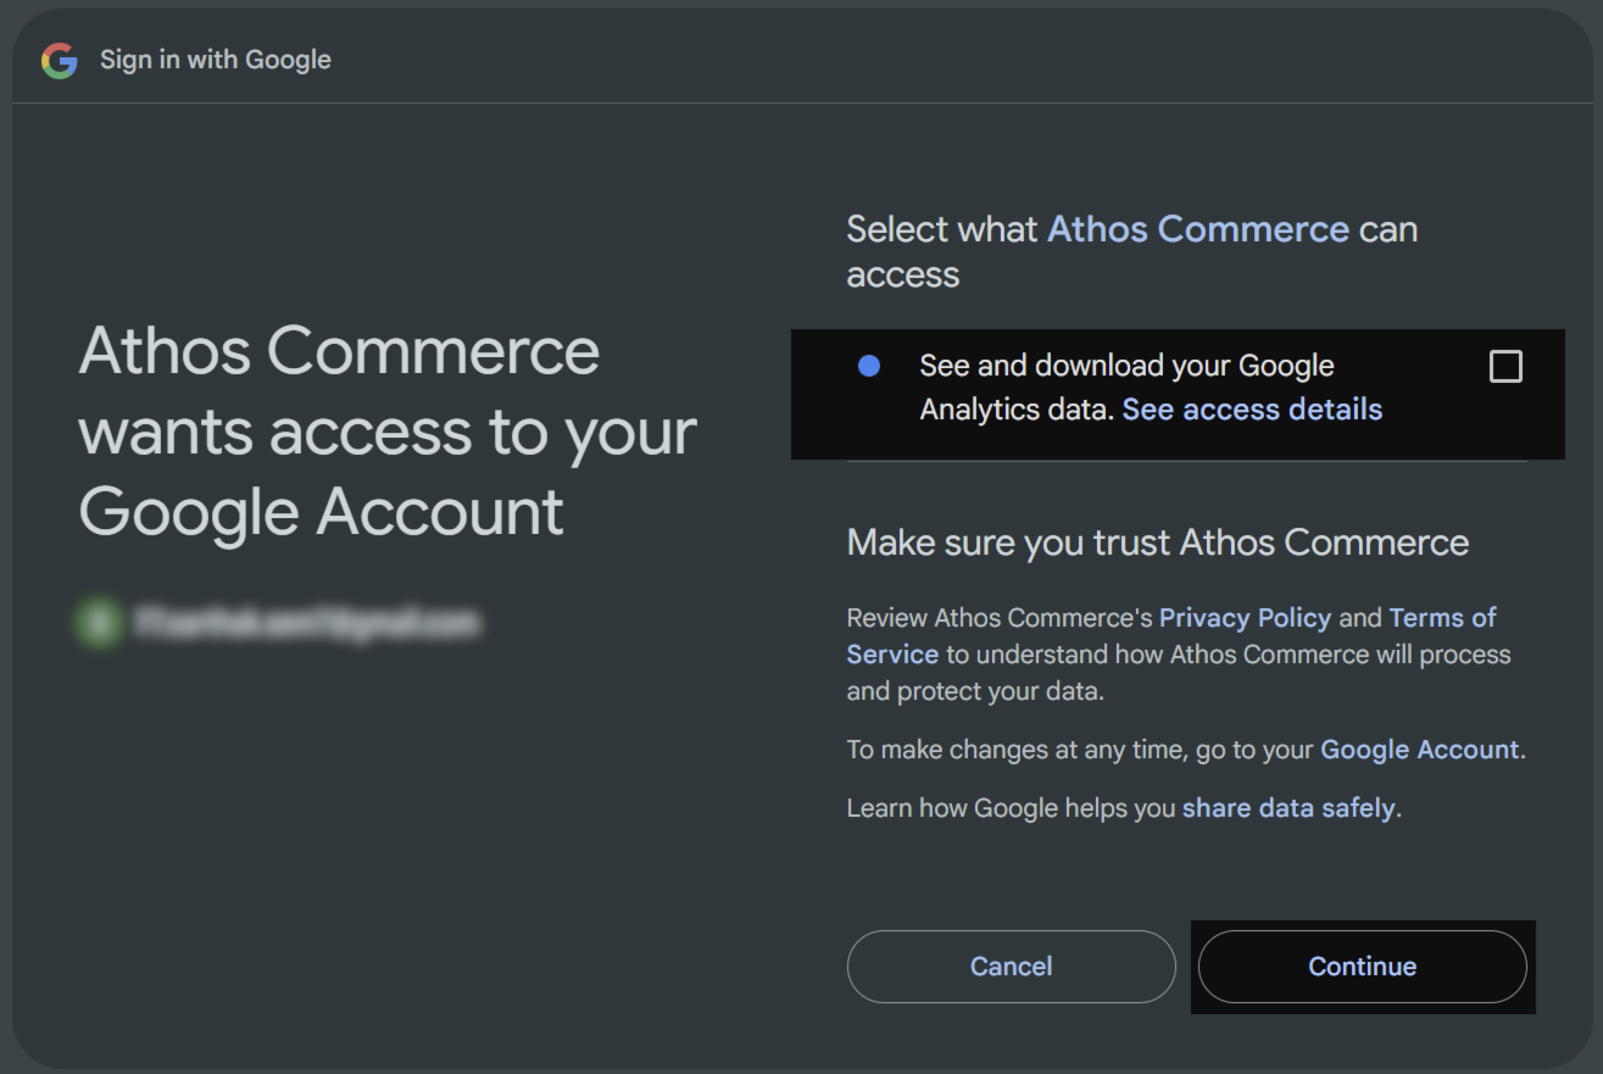Click the Athos Commerce link in 'Select what' heading

click(1198, 229)
